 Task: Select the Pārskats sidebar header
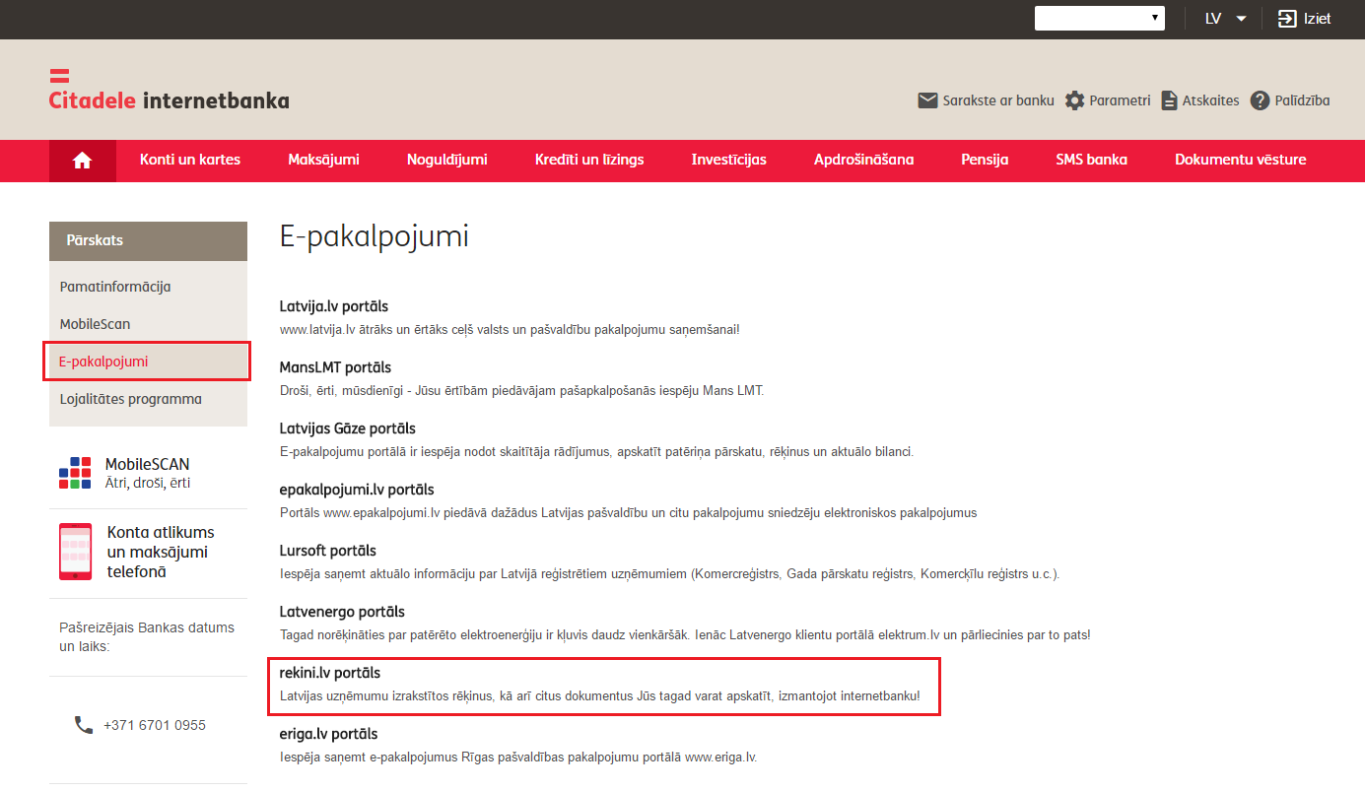(148, 240)
